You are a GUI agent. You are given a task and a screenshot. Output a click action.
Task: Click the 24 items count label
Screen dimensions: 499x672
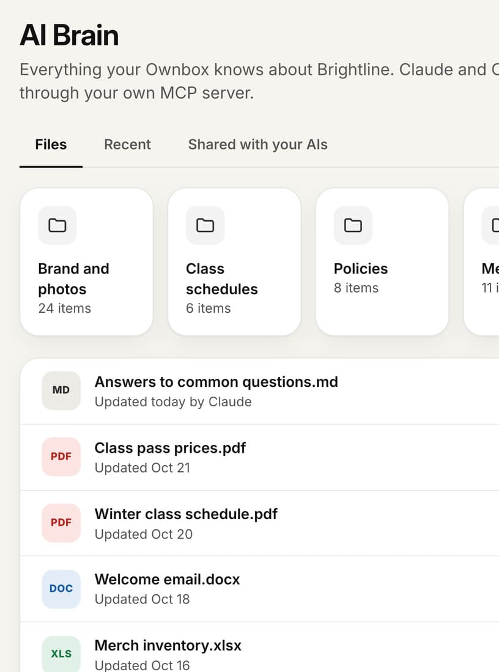(65, 308)
